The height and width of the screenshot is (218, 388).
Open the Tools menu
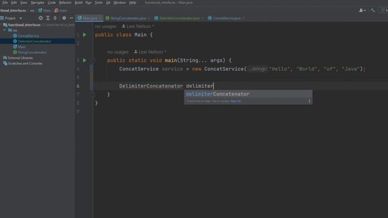(x=98, y=2)
